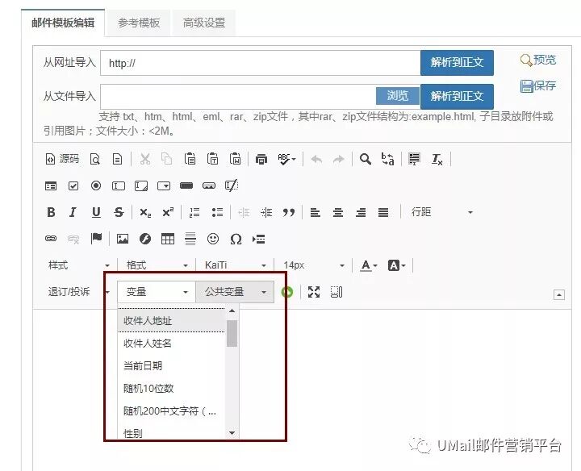Image resolution: width=581 pixels, height=471 pixels.
Task: Insert a form element icon
Action: [x=51, y=185]
